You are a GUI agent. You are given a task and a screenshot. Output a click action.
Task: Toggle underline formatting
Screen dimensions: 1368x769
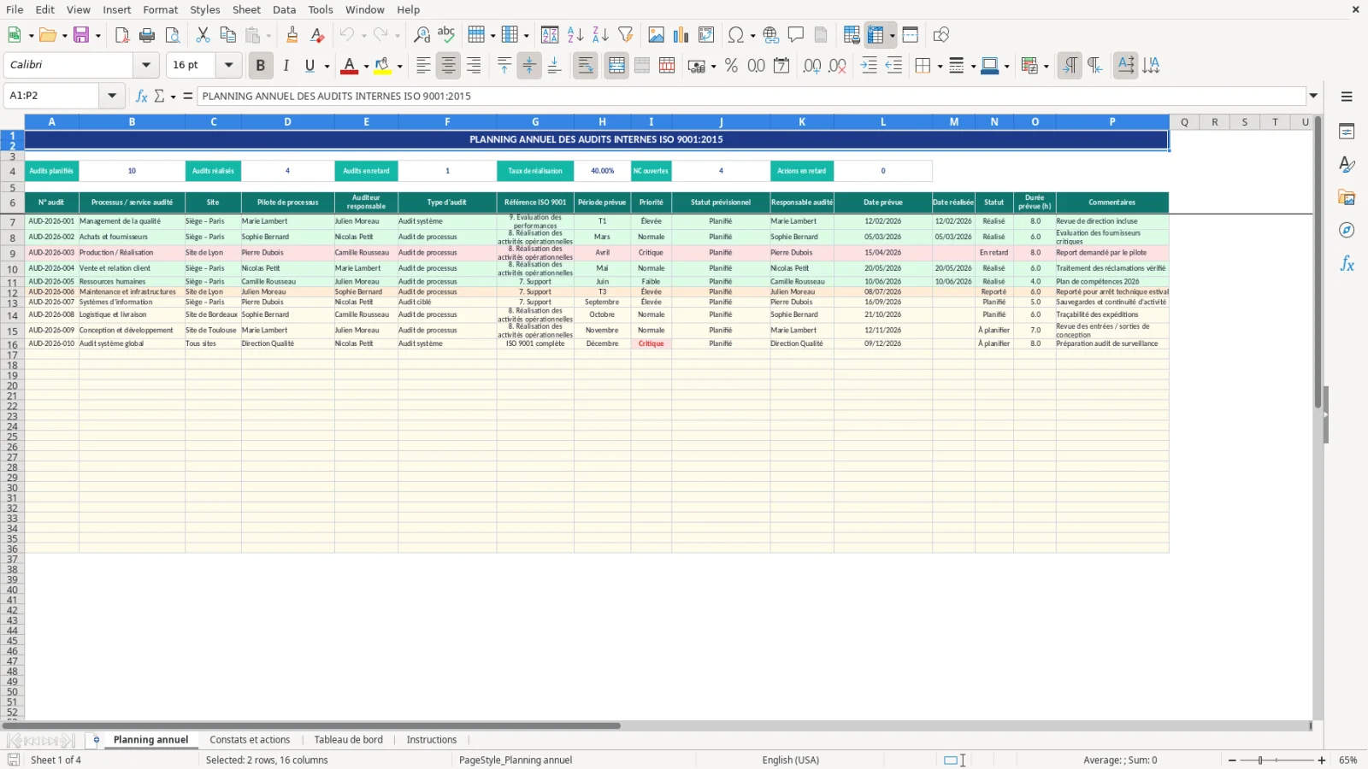(x=310, y=66)
